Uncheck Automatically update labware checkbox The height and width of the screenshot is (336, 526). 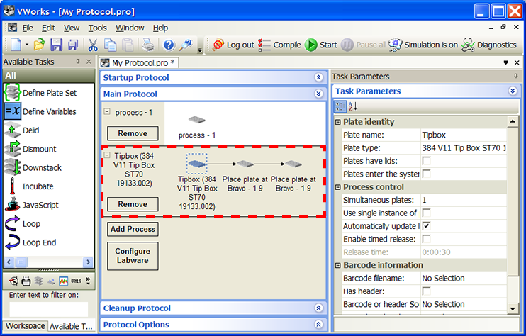click(x=427, y=226)
